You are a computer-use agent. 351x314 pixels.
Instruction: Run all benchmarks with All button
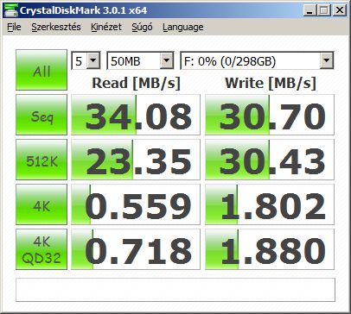point(41,70)
